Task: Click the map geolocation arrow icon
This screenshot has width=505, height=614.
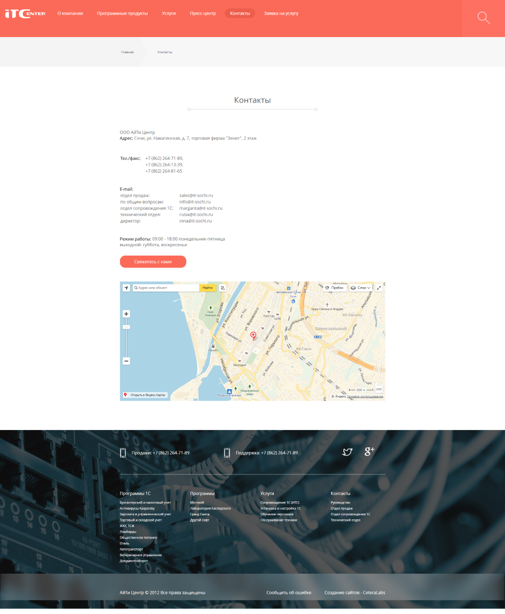Action: click(126, 288)
